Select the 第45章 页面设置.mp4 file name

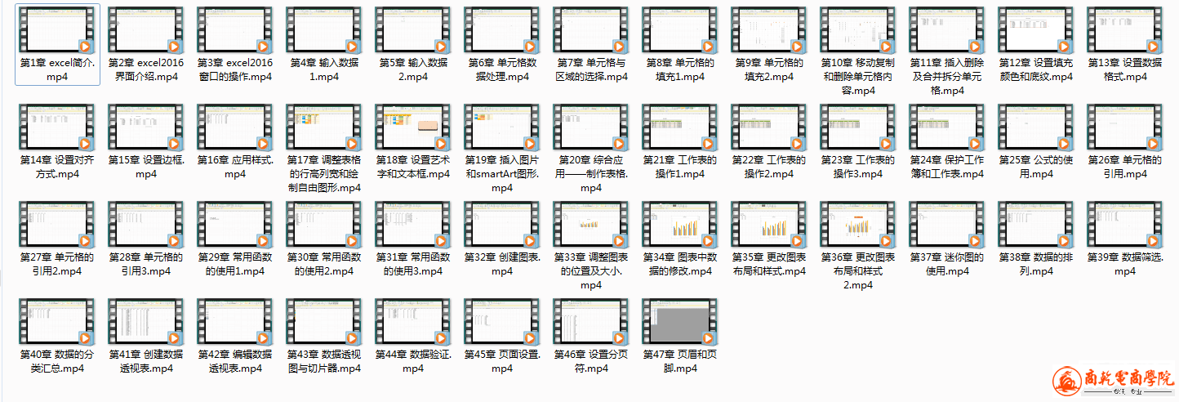click(502, 361)
